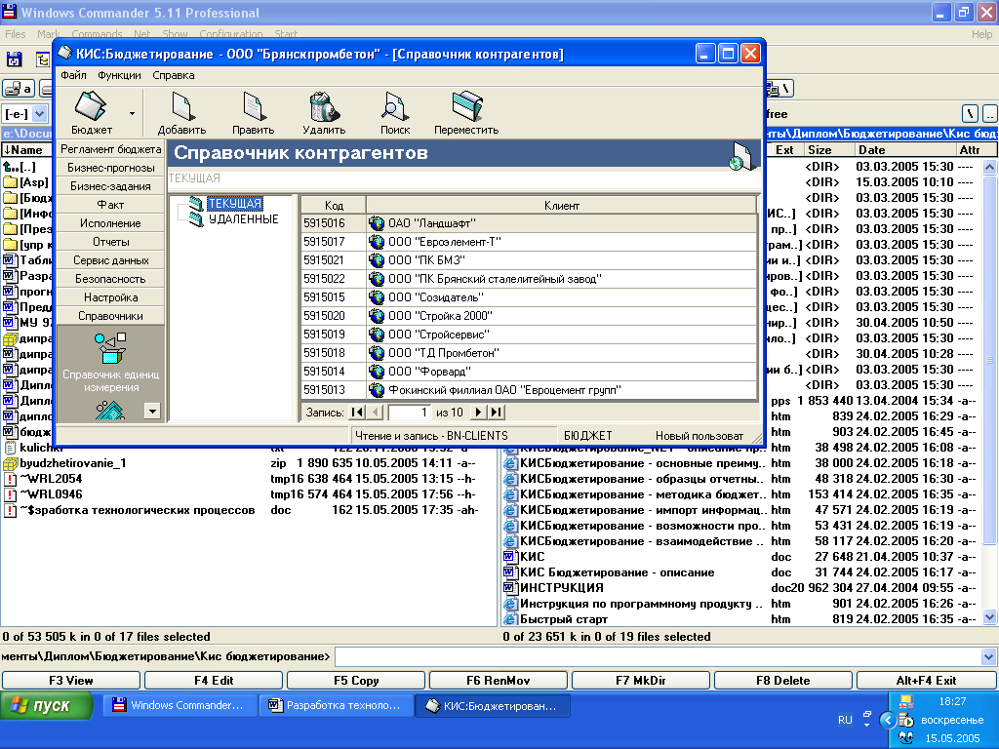Open the Файл menu

click(73, 75)
